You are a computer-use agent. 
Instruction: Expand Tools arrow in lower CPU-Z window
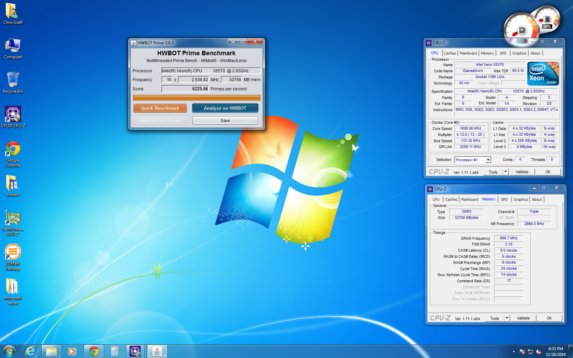click(507, 318)
